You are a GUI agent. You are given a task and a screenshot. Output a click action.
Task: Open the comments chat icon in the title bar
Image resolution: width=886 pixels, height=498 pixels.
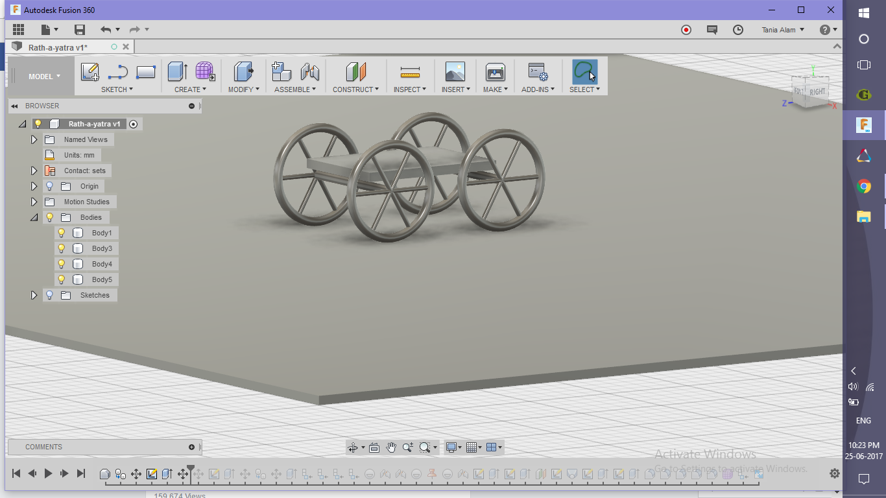tap(712, 30)
